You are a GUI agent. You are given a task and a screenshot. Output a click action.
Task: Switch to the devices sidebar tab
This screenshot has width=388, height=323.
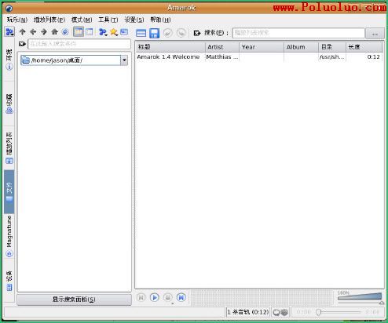(9, 281)
